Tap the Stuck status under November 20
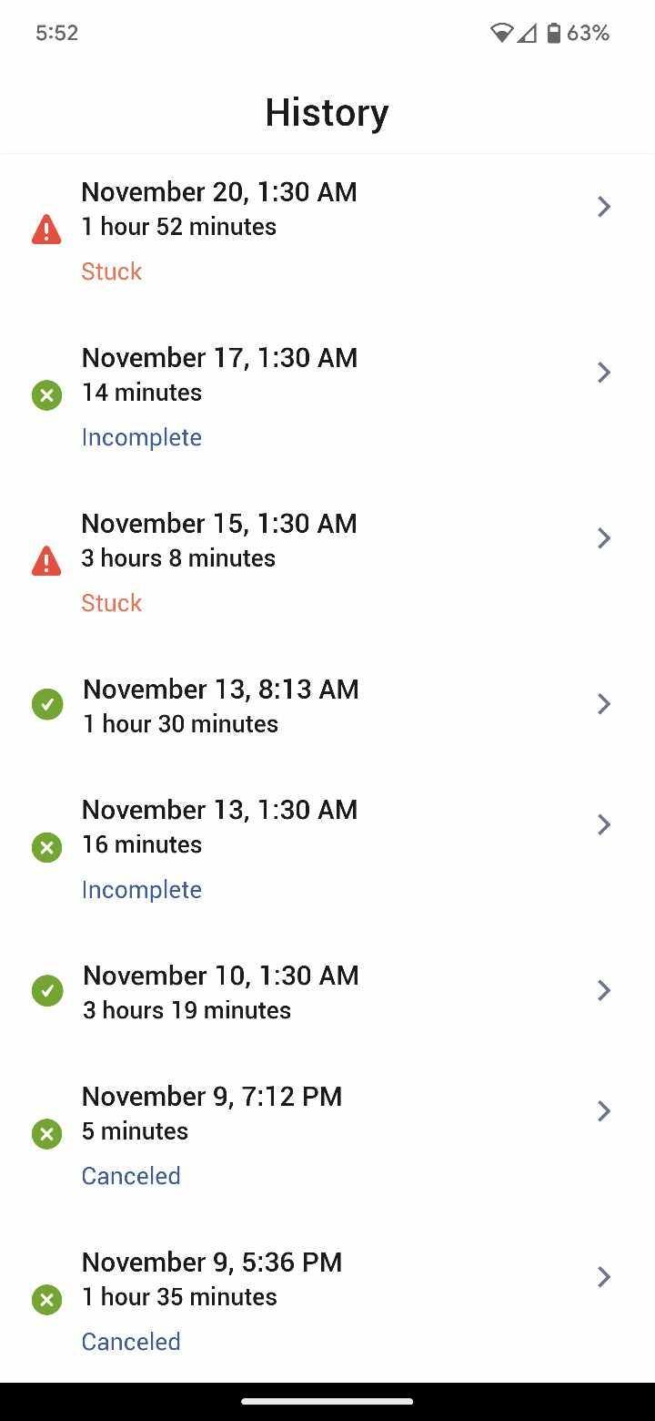The image size is (655, 1421). click(112, 271)
